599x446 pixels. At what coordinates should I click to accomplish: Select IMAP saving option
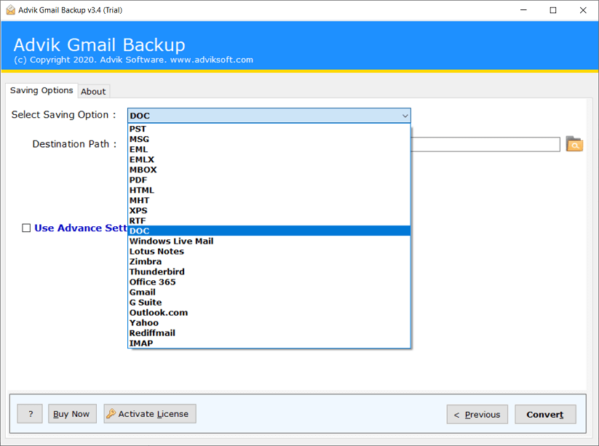269,343
